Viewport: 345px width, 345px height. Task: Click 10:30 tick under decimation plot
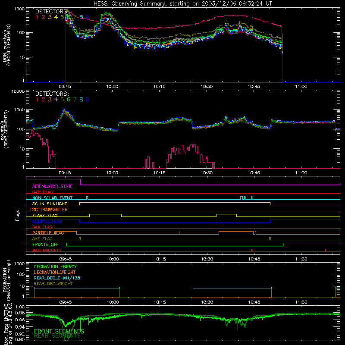pos(207,302)
